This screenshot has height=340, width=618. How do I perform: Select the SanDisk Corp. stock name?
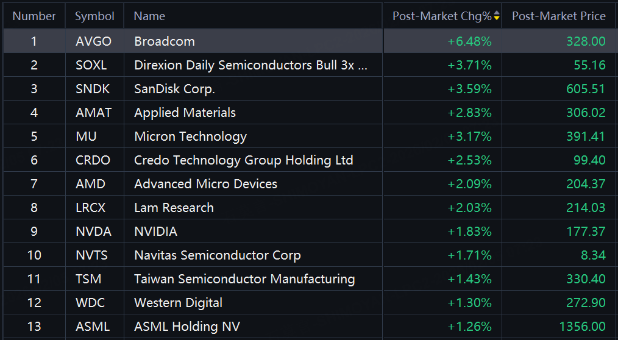tap(174, 89)
